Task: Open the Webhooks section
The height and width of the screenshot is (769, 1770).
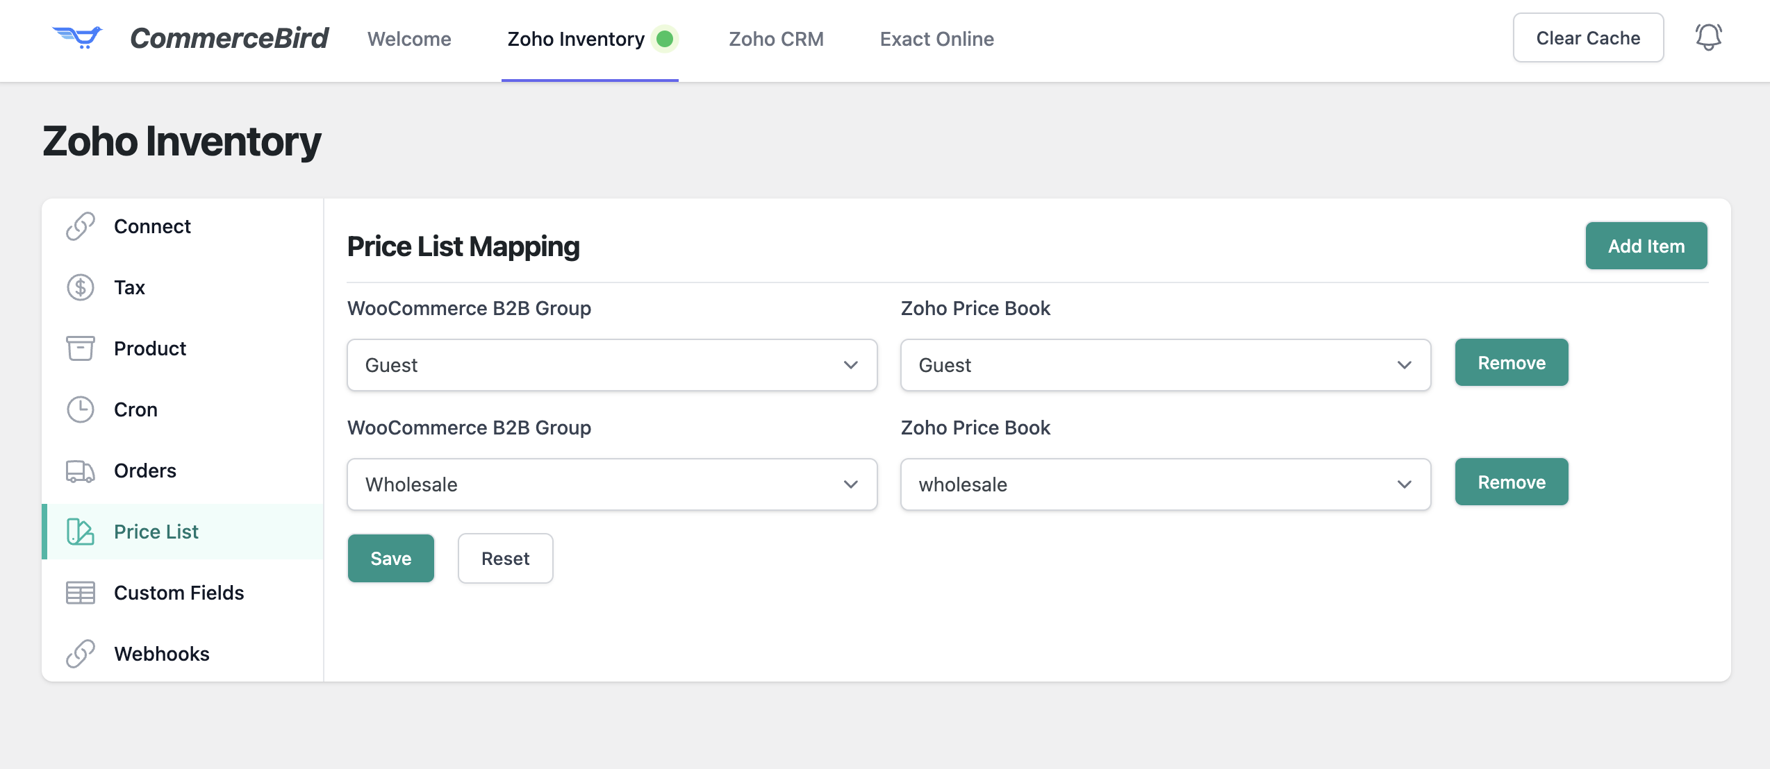Action: coord(183,654)
